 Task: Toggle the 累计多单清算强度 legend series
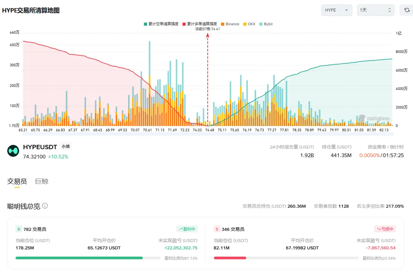click(200, 24)
